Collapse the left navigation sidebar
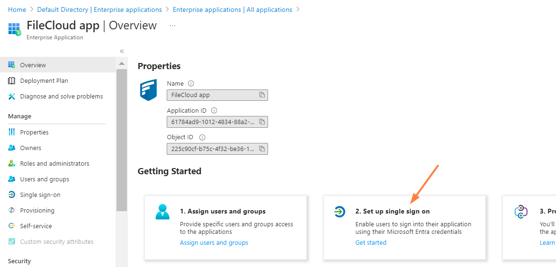 coord(122,51)
